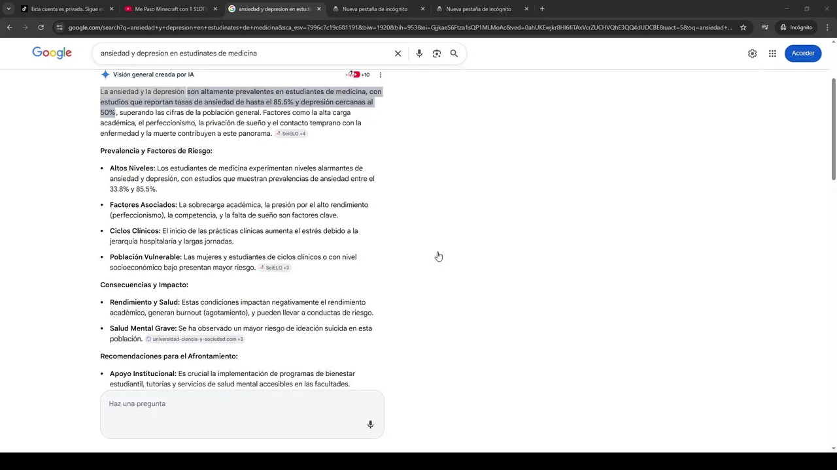Open the AI overview three-dot options
Viewport: 837px width, 470px height.
coord(381,74)
